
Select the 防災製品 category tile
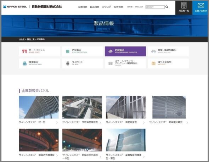(83, 51)
